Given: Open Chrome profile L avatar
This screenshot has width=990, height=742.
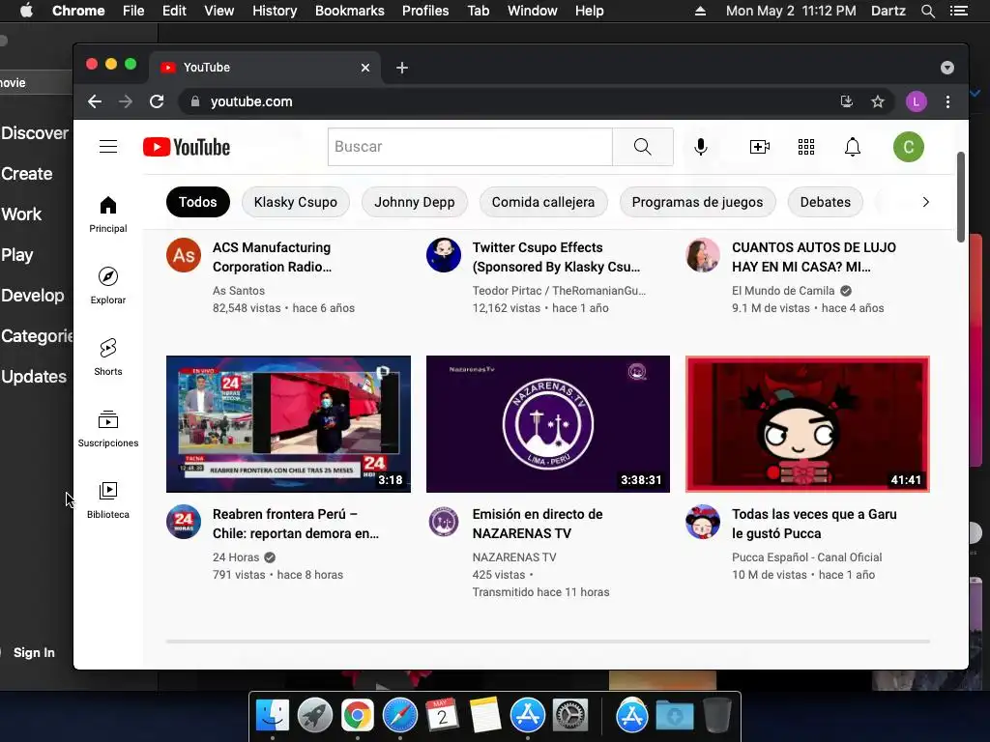Looking at the screenshot, I should [x=917, y=101].
